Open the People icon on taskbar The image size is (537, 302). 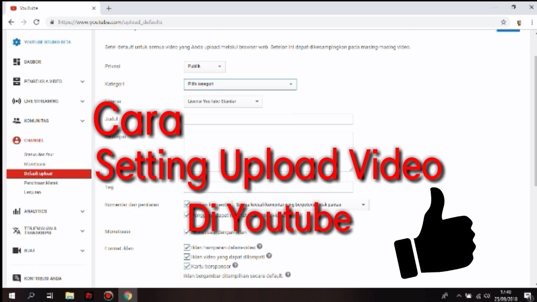pyautogui.click(x=445, y=296)
